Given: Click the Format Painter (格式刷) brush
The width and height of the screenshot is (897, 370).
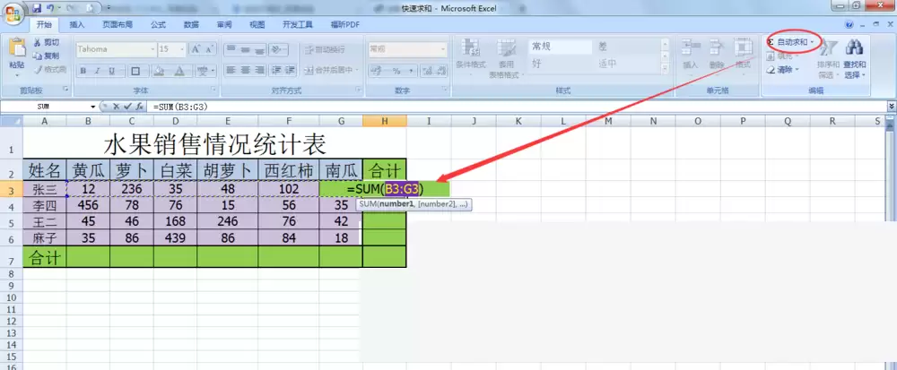Looking at the screenshot, I should 49,70.
